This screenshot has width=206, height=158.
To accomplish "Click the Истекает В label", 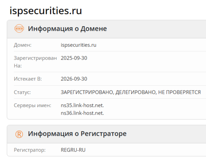I will (x=28, y=79).
